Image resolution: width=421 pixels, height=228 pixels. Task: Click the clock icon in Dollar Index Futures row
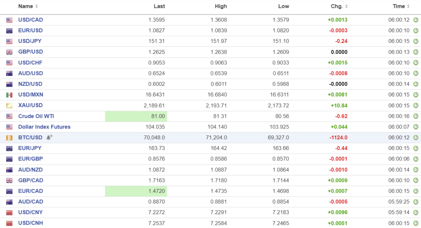(416, 127)
